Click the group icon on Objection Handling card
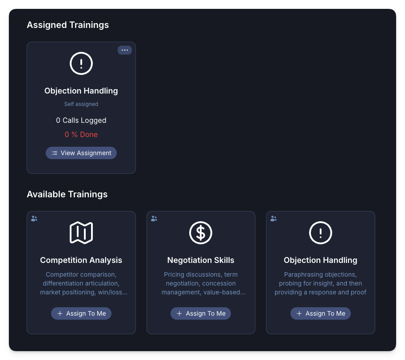 tap(274, 218)
